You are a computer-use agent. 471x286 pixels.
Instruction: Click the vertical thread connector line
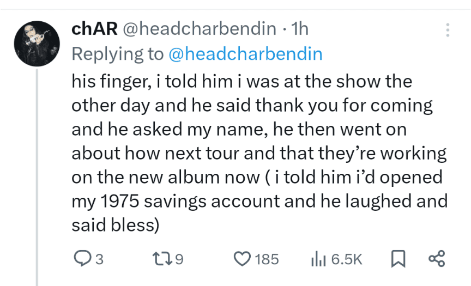click(37, 177)
